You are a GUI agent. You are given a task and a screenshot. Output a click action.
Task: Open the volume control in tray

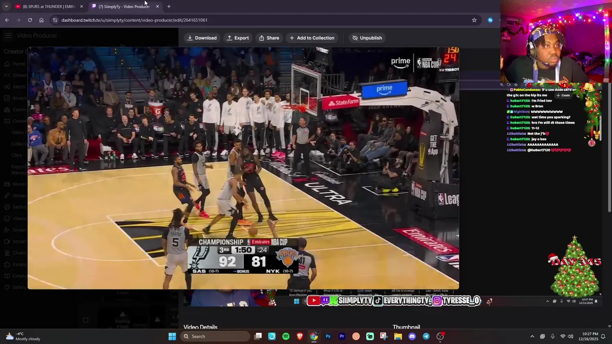pos(570,336)
